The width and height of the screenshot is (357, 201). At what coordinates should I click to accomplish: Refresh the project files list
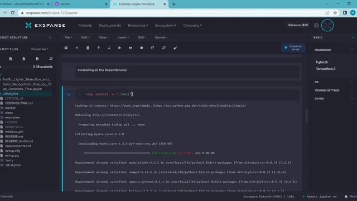click(51, 59)
